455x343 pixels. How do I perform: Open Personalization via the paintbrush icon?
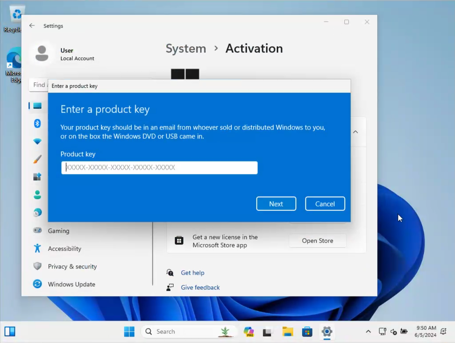38,159
